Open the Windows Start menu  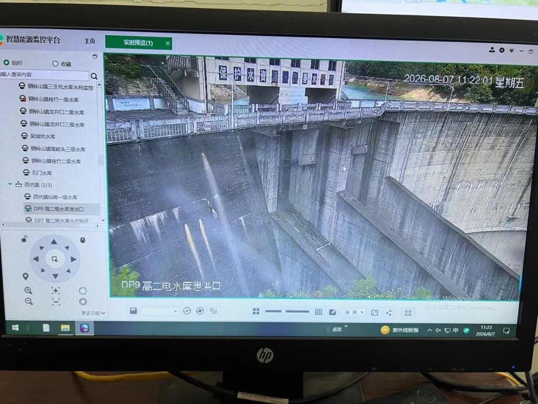click(15, 328)
